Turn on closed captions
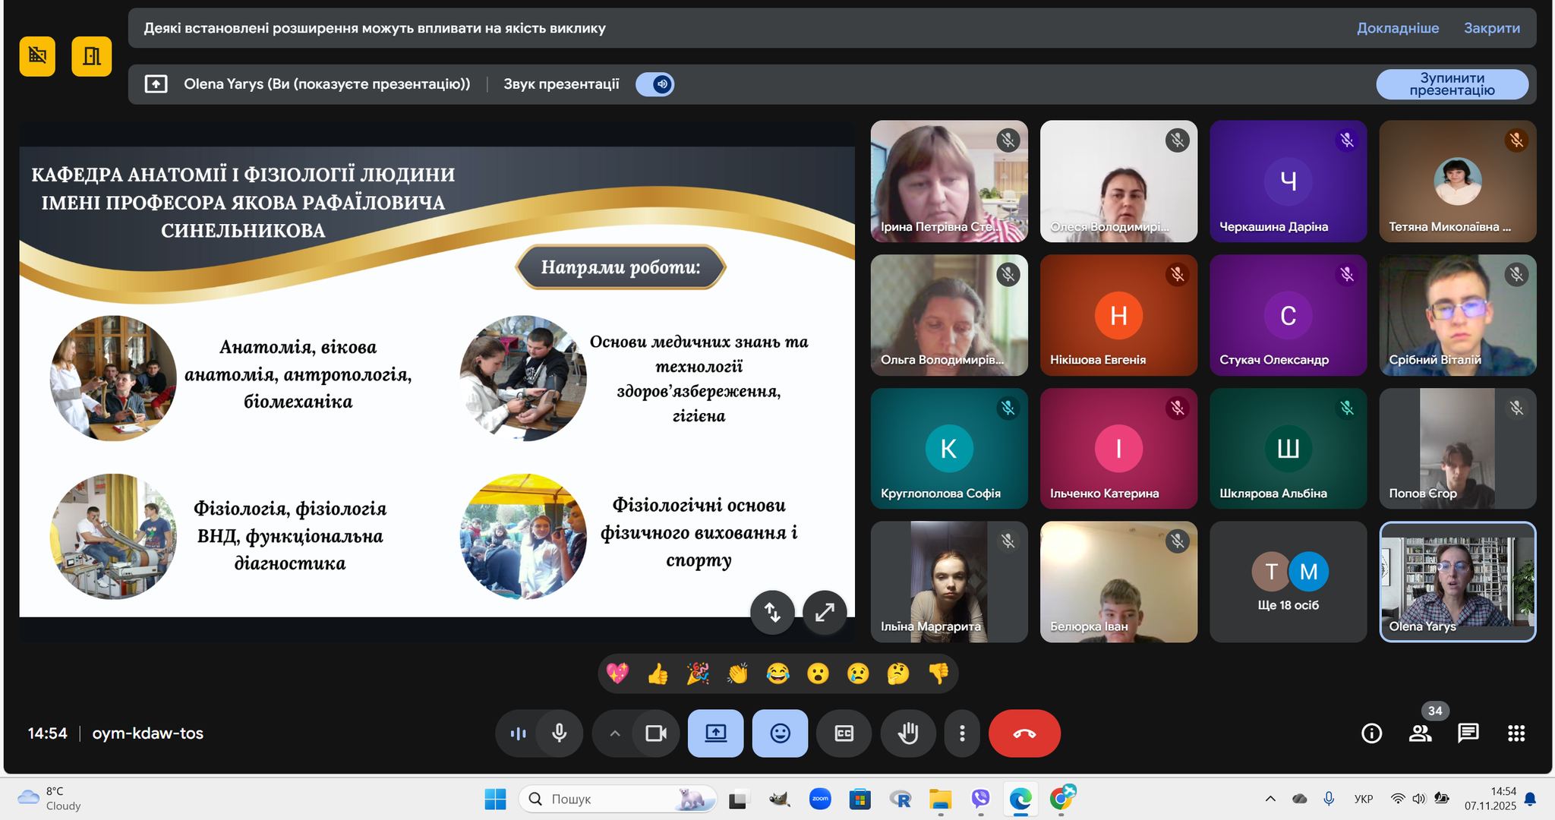 pyautogui.click(x=844, y=733)
